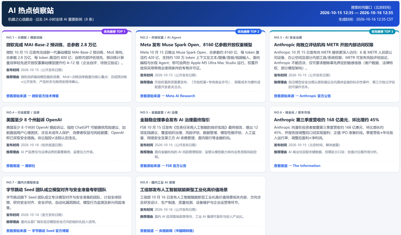
Task: Click headline 金融稳定理事会发布 AI 治理最终指引
Action: point(175,120)
